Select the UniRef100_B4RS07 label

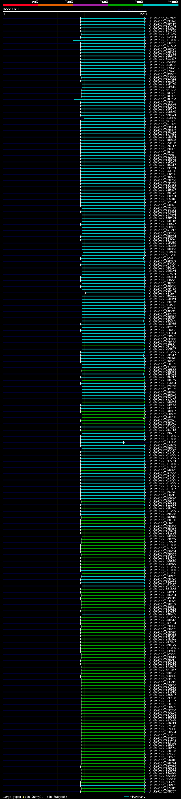162,792
